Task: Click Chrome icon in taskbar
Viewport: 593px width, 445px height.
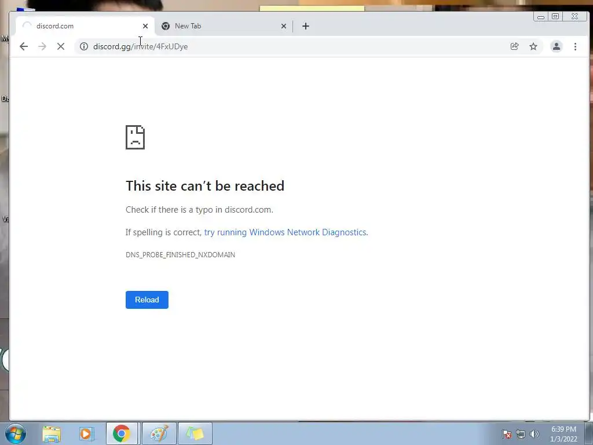Action: [122, 433]
